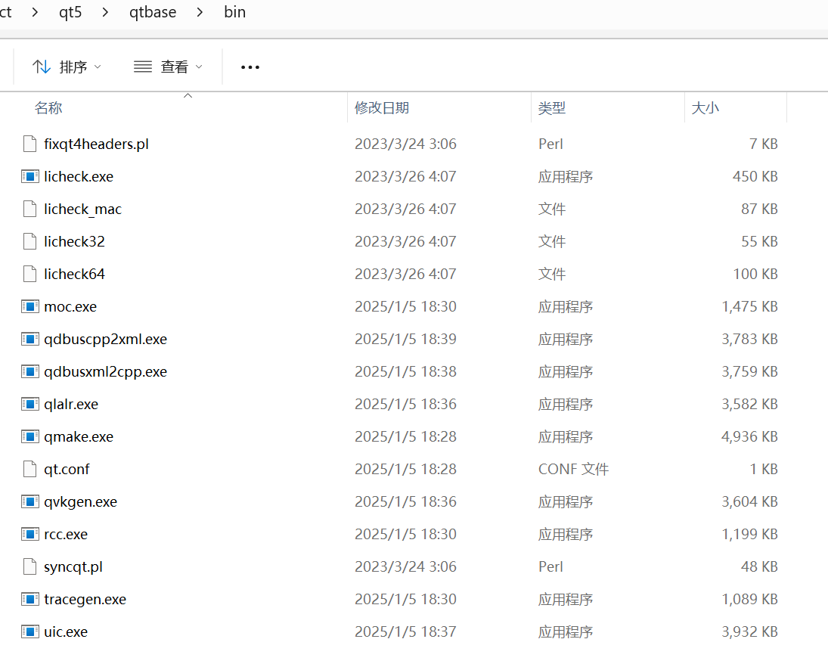Select the qlalr.exe application icon

[x=30, y=404]
